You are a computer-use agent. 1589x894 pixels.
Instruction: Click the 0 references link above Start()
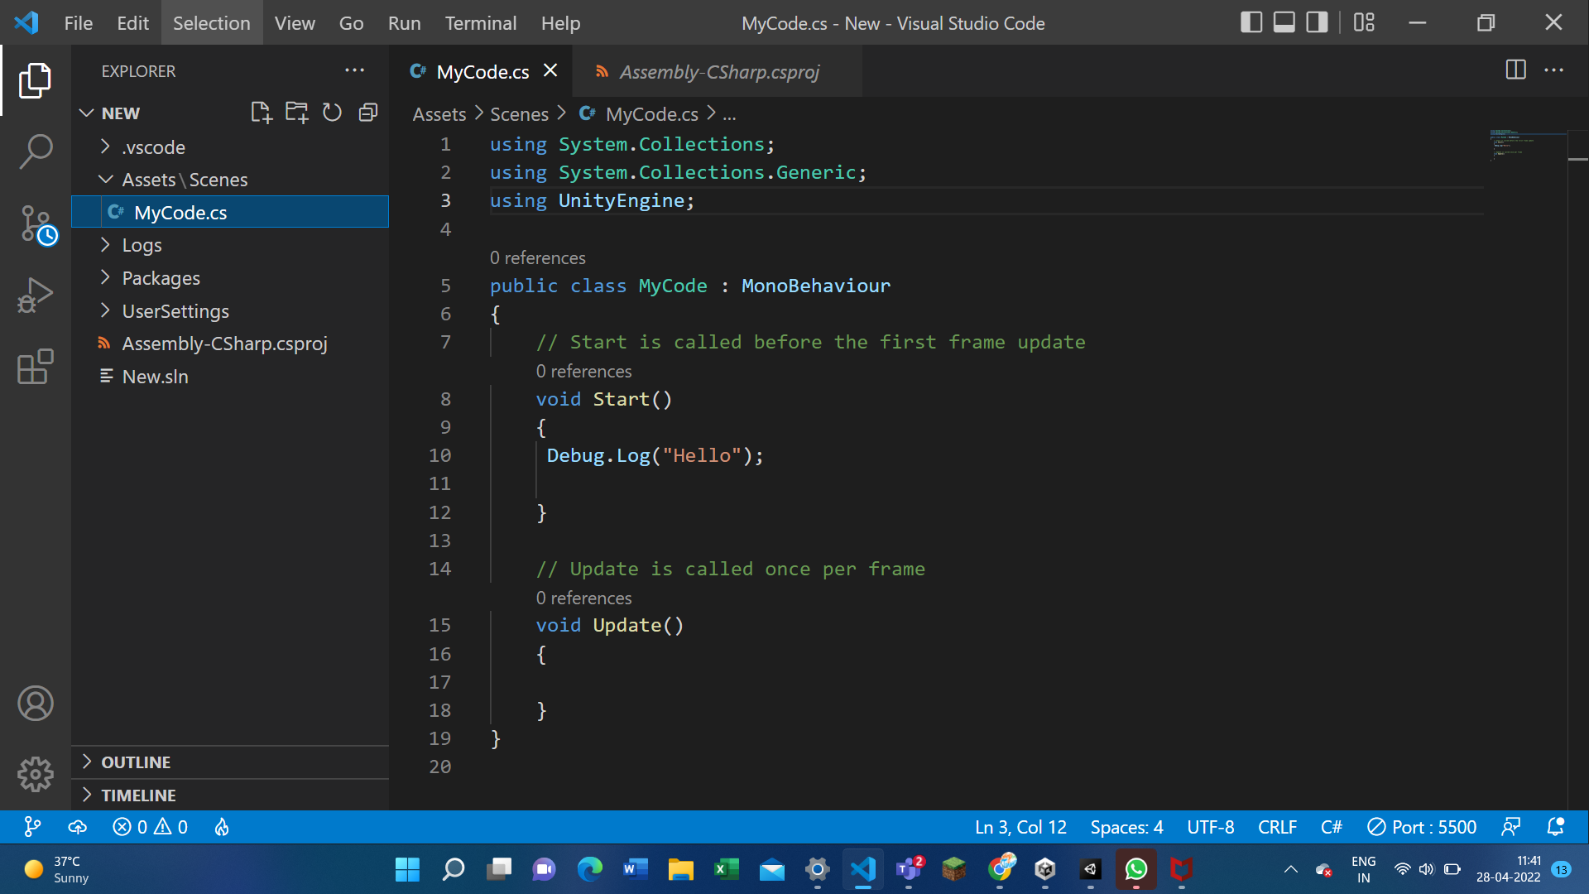click(x=583, y=371)
